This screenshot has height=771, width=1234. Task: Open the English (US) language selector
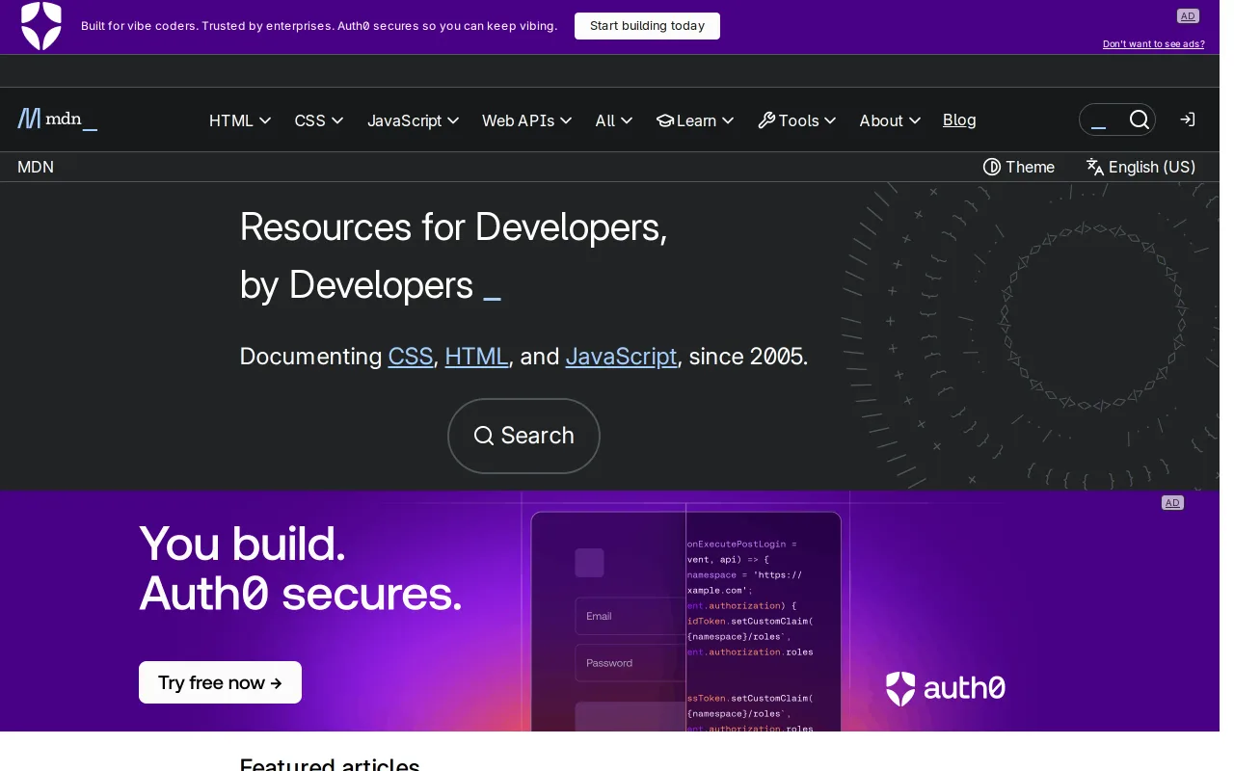(x=1140, y=167)
